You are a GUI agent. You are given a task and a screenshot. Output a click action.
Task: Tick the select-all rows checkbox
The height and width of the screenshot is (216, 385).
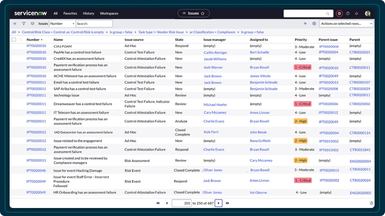pos(14,40)
